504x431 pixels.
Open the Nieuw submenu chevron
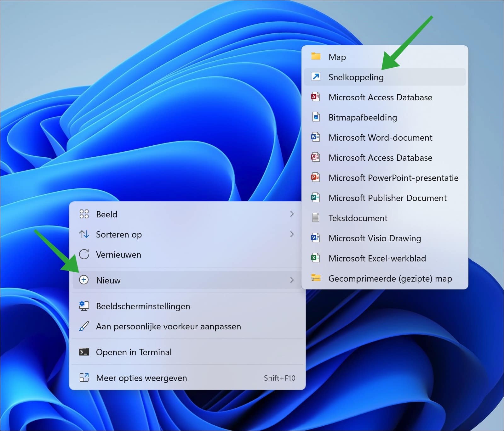click(x=292, y=280)
